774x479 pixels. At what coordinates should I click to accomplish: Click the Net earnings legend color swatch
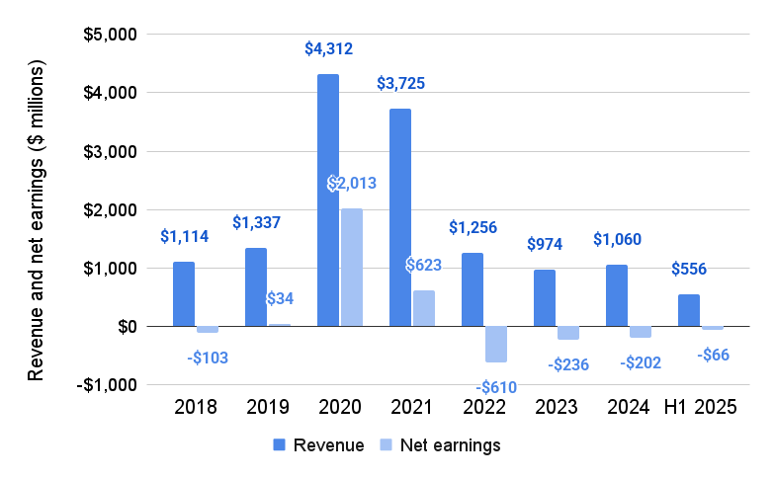pyautogui.click(x=387, y=444)
